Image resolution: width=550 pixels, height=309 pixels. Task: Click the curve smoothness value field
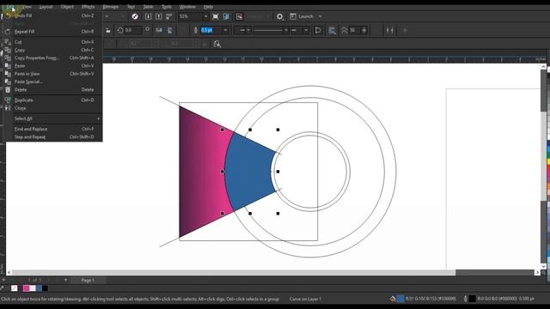coord(354,31)
